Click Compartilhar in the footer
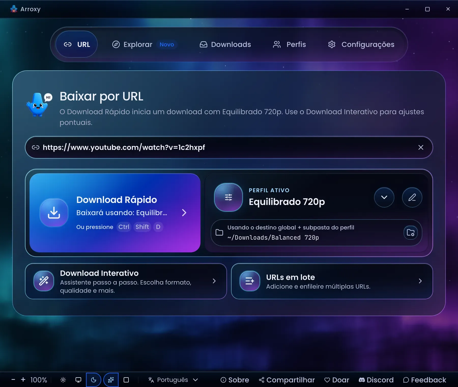Viewport: 458px width, 387px height. [x=287, y=380]
